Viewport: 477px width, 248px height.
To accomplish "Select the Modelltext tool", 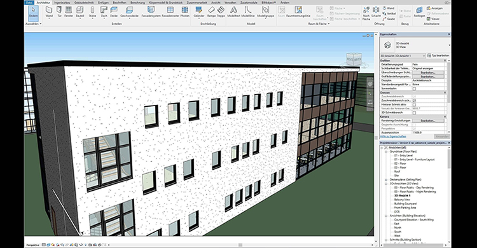I will click(233, 12).
